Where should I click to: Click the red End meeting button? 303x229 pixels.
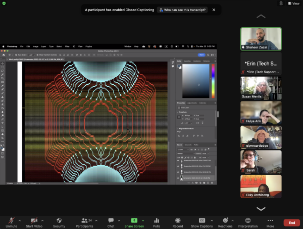pos(291,222)
